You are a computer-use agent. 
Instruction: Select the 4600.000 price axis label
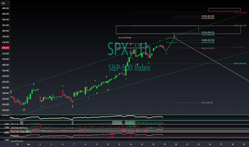click(x=5, y=88)
